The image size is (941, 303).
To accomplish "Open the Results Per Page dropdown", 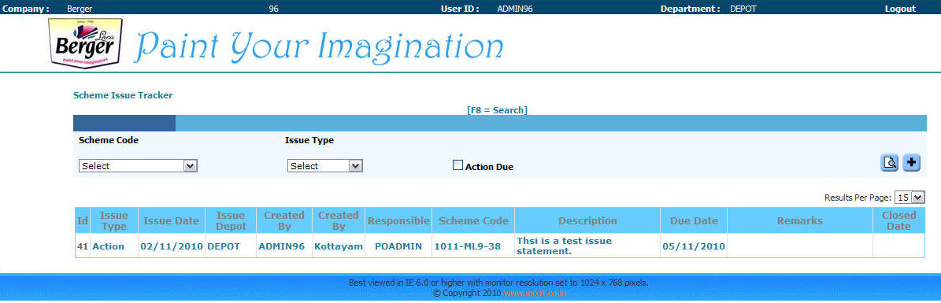I will (910, 197).
